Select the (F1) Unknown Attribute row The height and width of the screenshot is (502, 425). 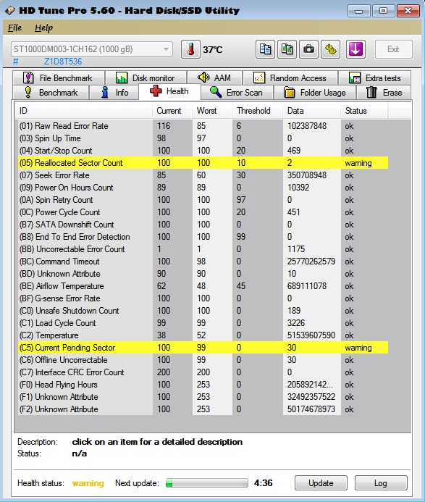pyautogui.click(x=203, y=397)
